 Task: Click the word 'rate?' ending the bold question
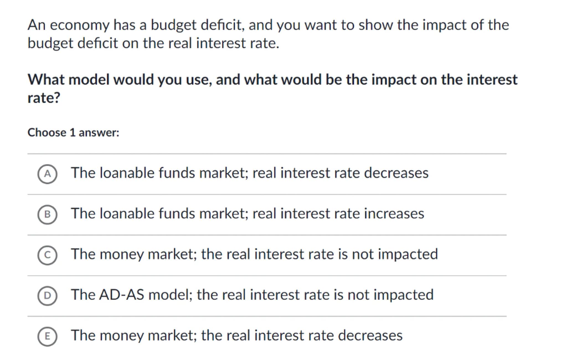click(x=44, y=98)
